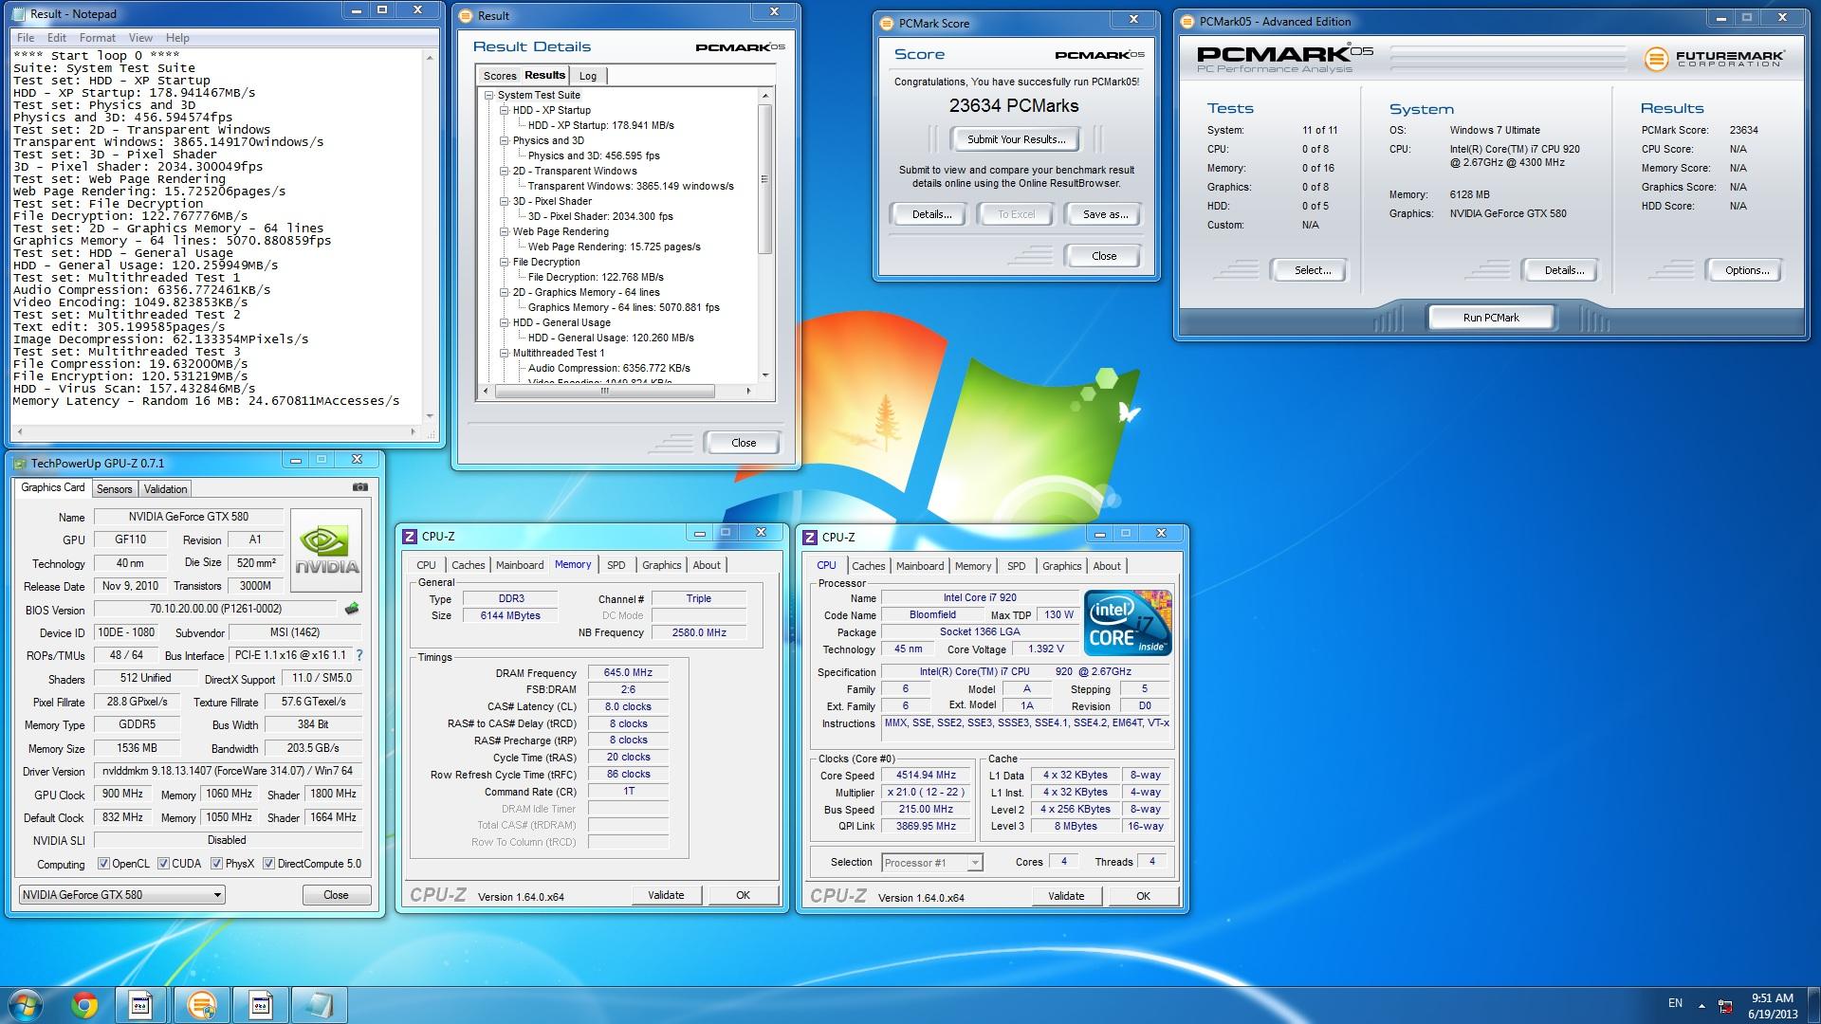
Task: Click Notepad's vertical scroll down arrow
Action: (x=430, y=415)
